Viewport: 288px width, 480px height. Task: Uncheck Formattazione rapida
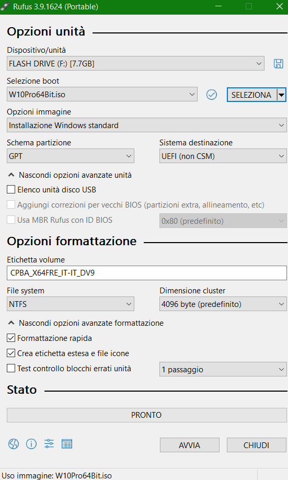(x=11, y=338)
